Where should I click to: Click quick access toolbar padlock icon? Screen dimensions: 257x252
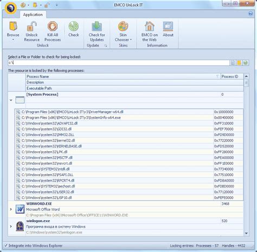tap(47, 5)
